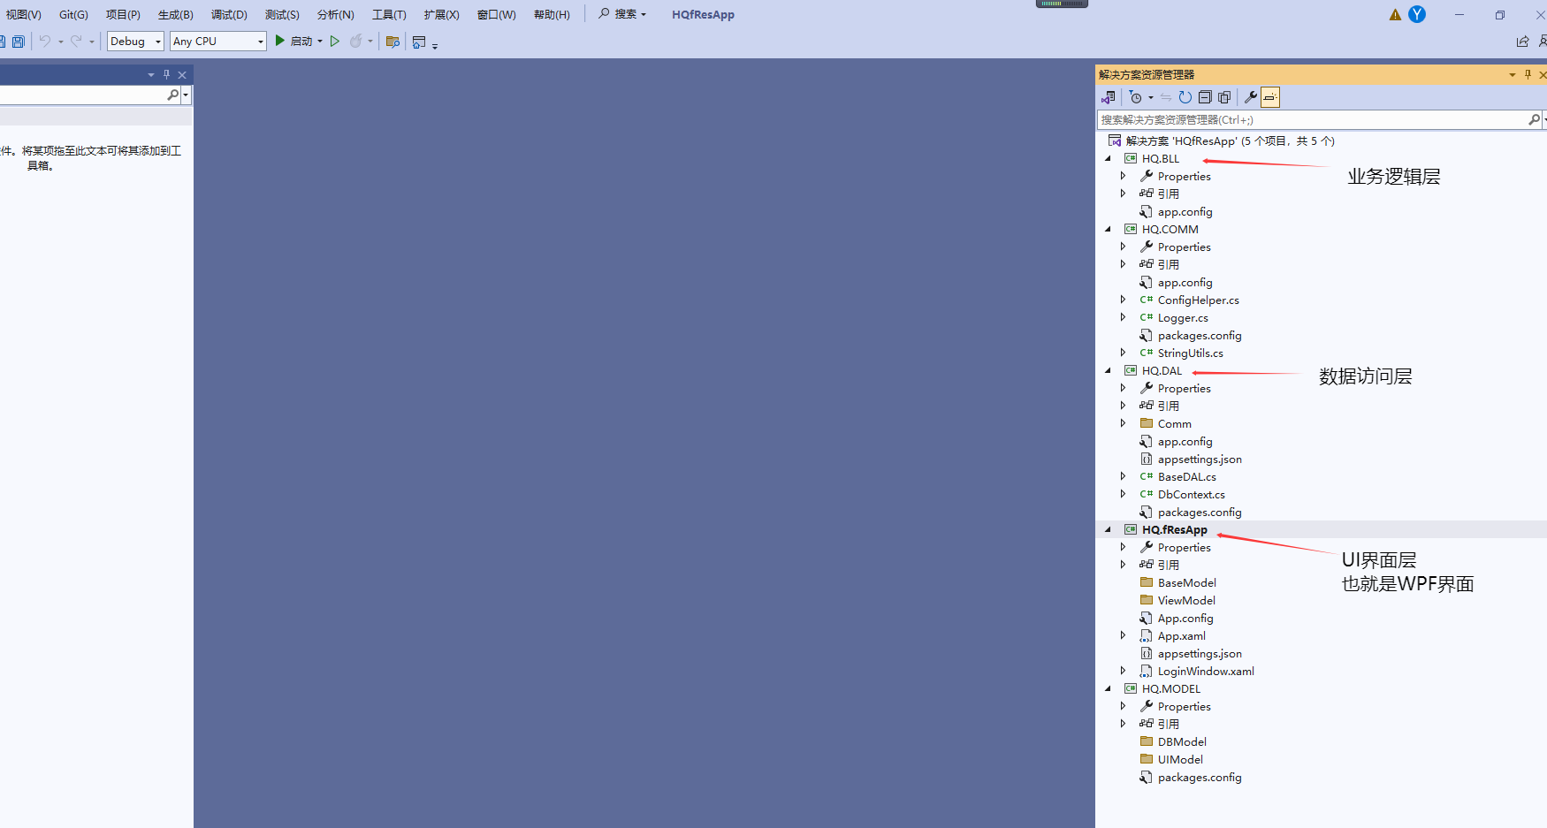Collapse the HQ.DAL project node
This screenshot has width=1547, height=828.
click(x=1108, y=371)
